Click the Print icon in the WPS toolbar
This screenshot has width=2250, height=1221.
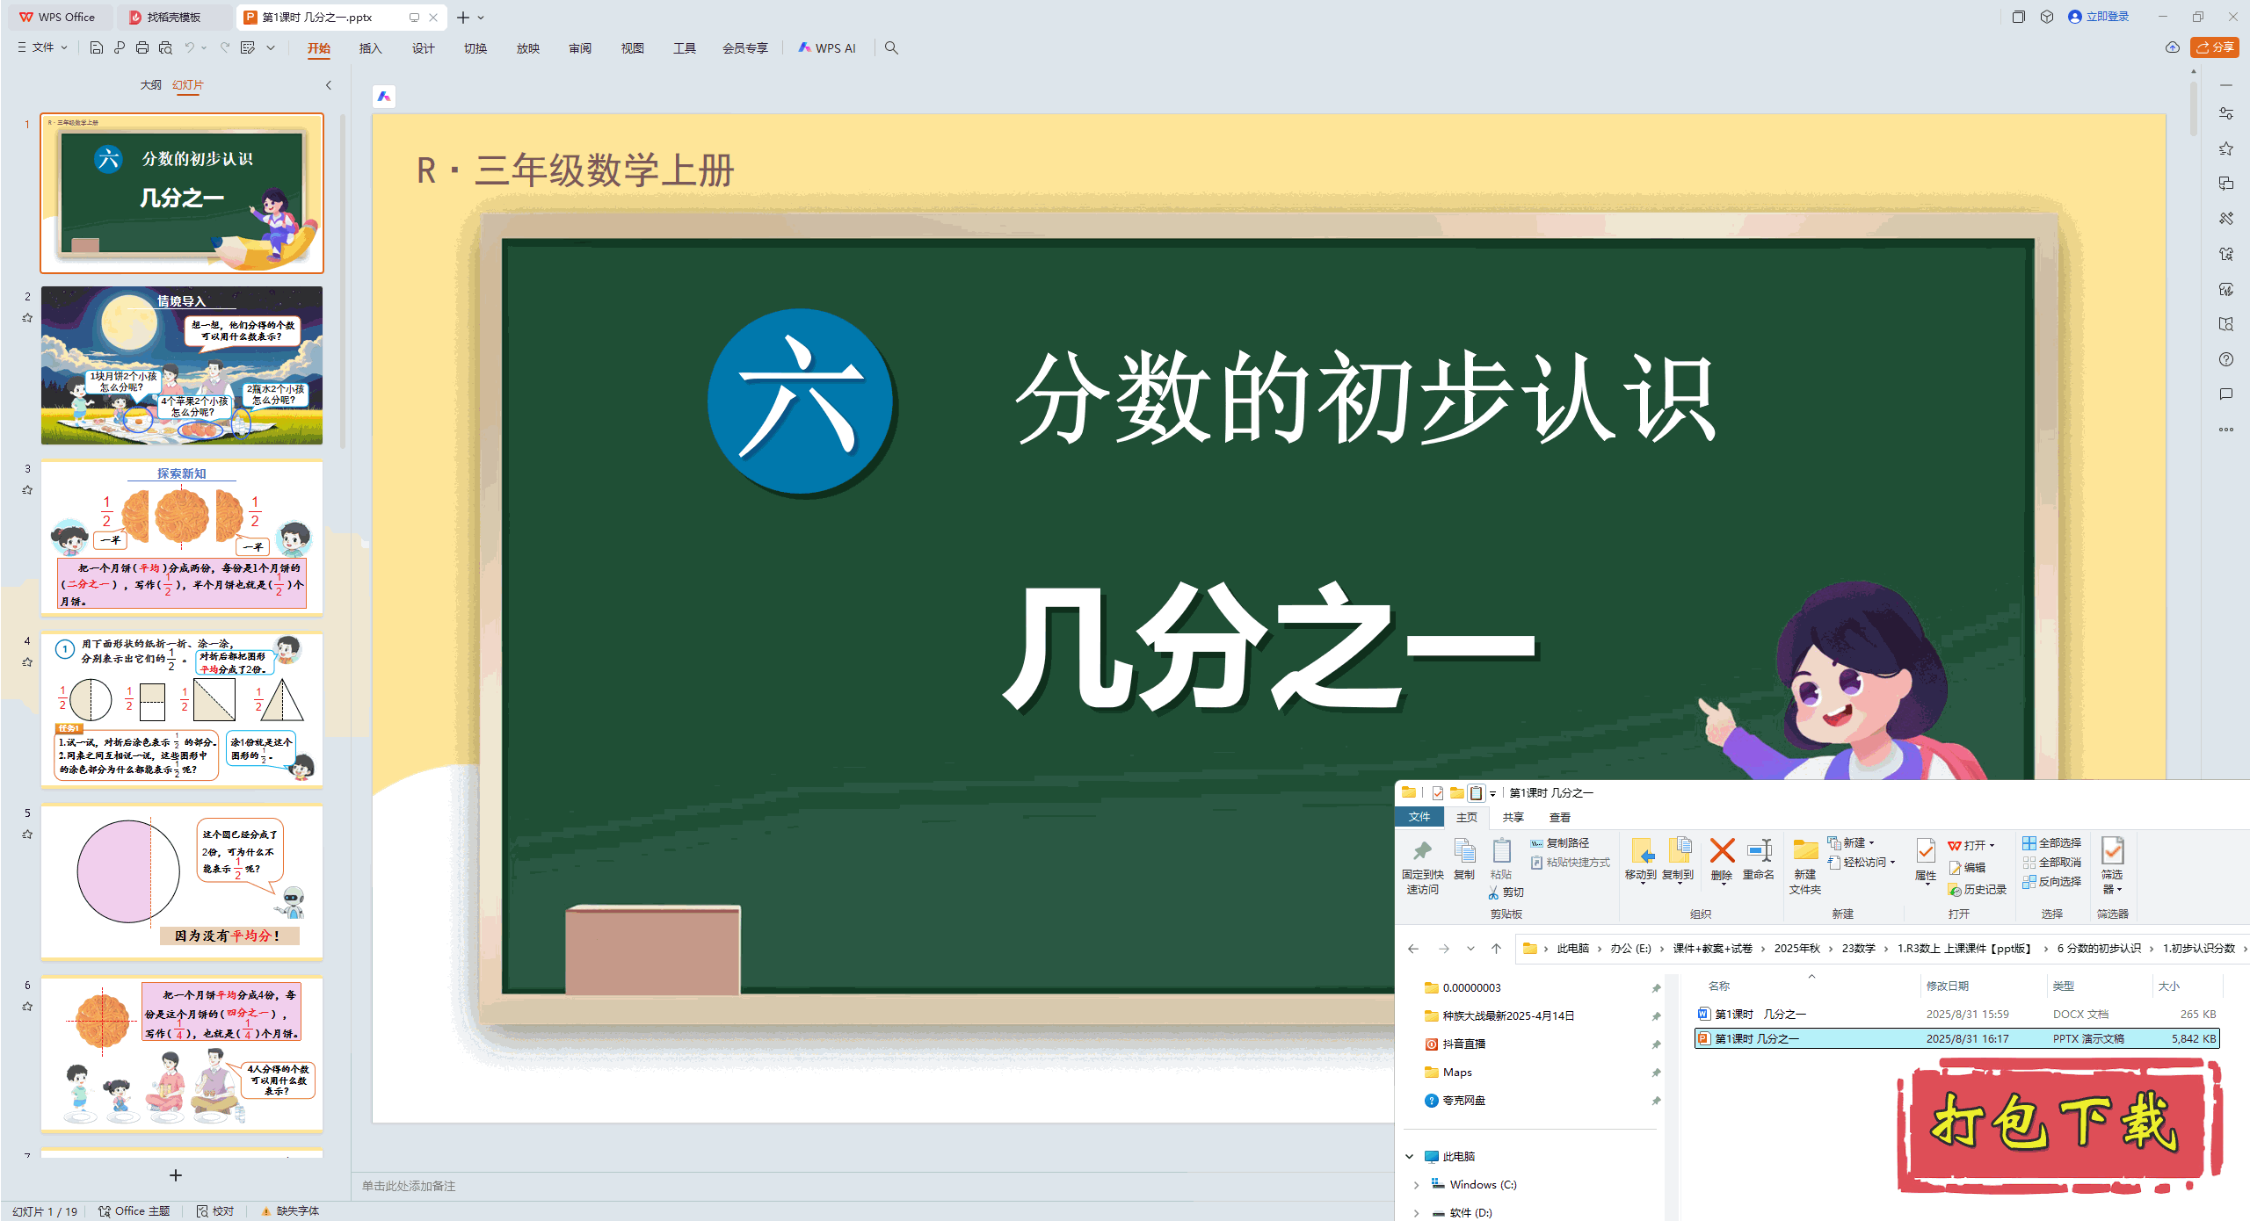(x=142, y=48)
